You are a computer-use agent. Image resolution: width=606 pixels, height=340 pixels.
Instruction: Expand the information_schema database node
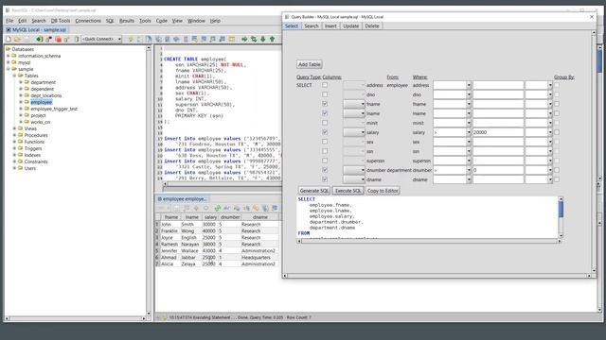pos(9,56)
